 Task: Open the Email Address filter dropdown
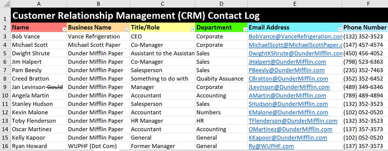coord(340,29)
